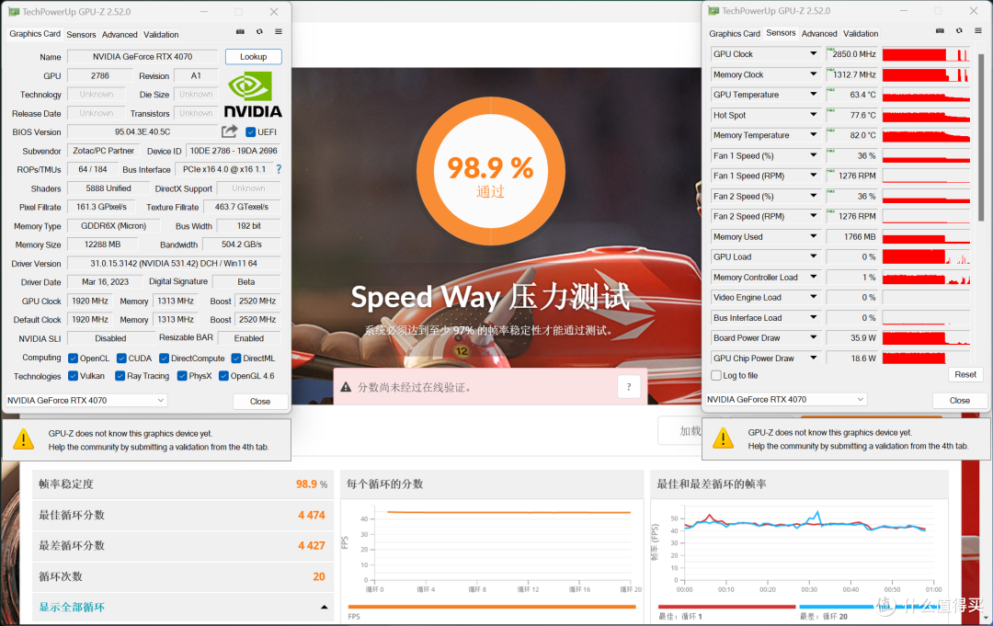This screenshot has width=993, height=626.
Task: Click the refresh icon in left GPU-Z window
Action: click(259, 31)
